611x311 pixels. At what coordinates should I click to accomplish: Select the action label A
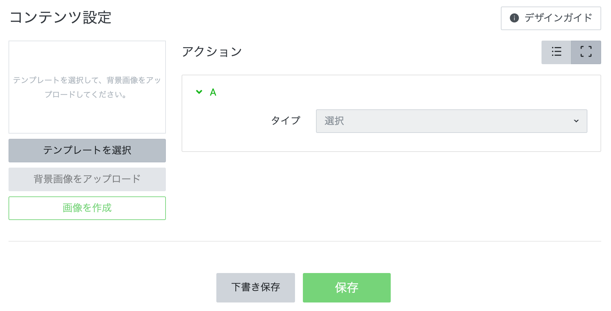213,92
